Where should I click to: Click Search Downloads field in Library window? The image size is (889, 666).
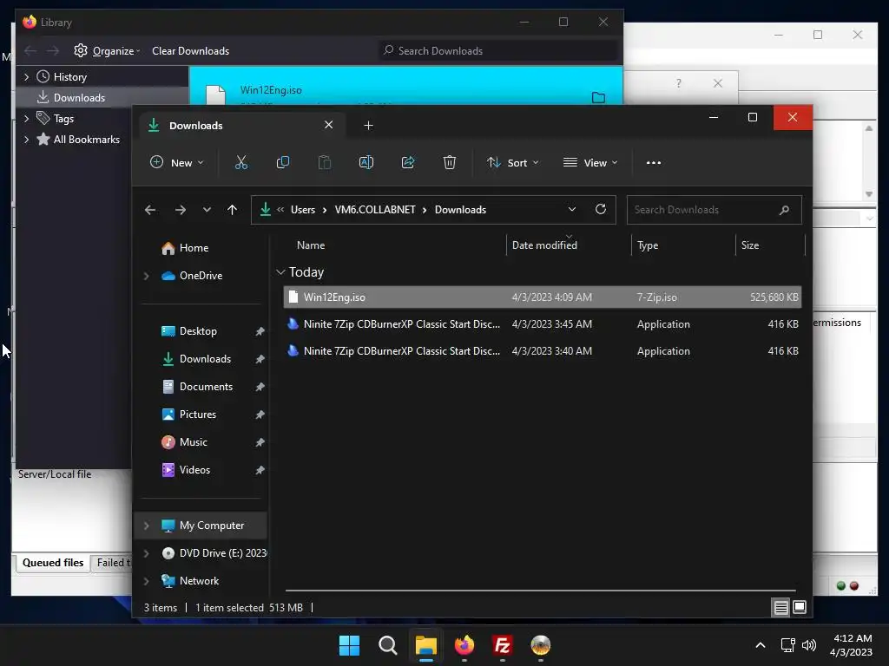[x=499, y=51]
